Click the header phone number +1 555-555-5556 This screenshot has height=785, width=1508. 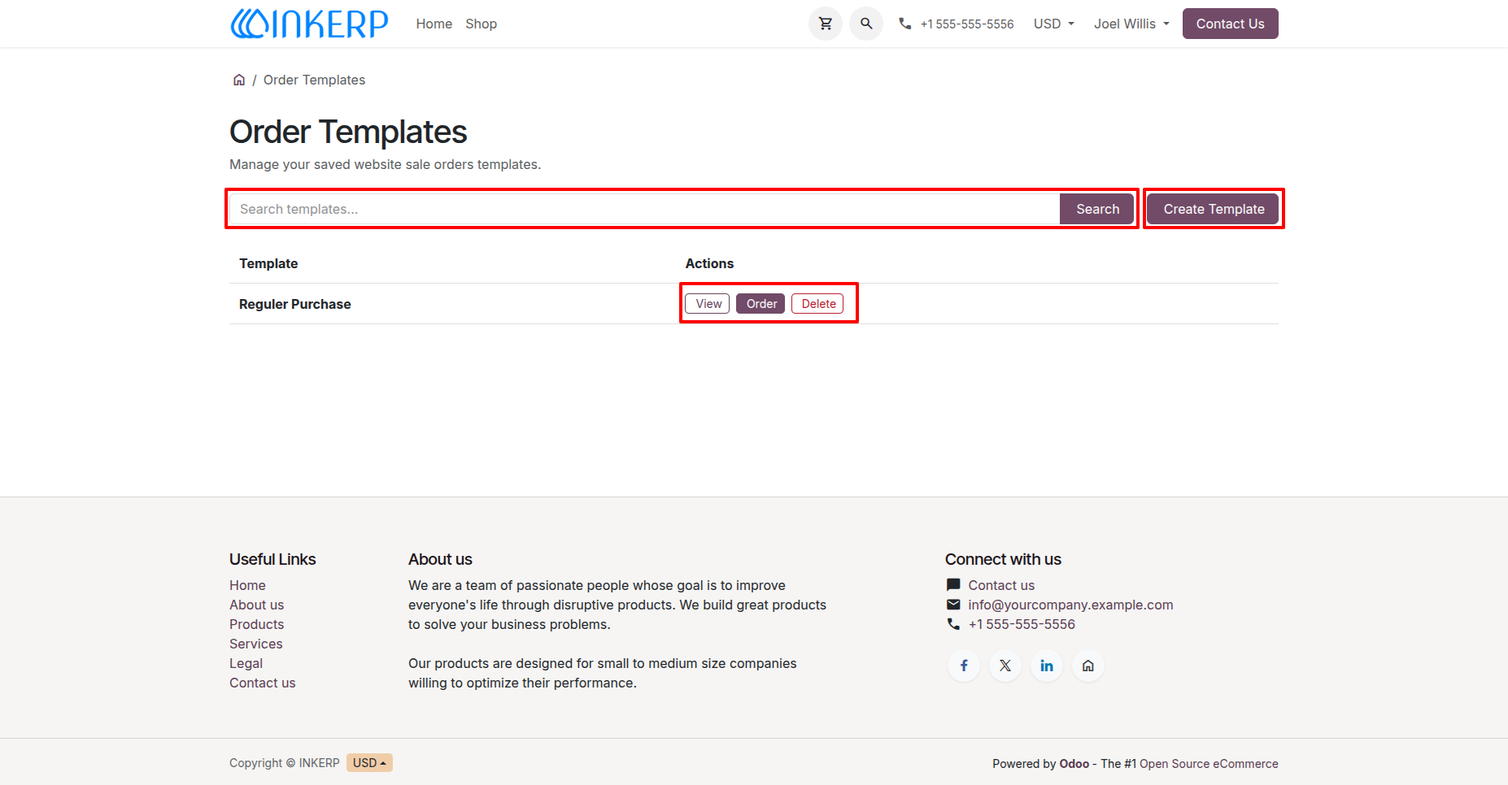[x=967, y=24]
